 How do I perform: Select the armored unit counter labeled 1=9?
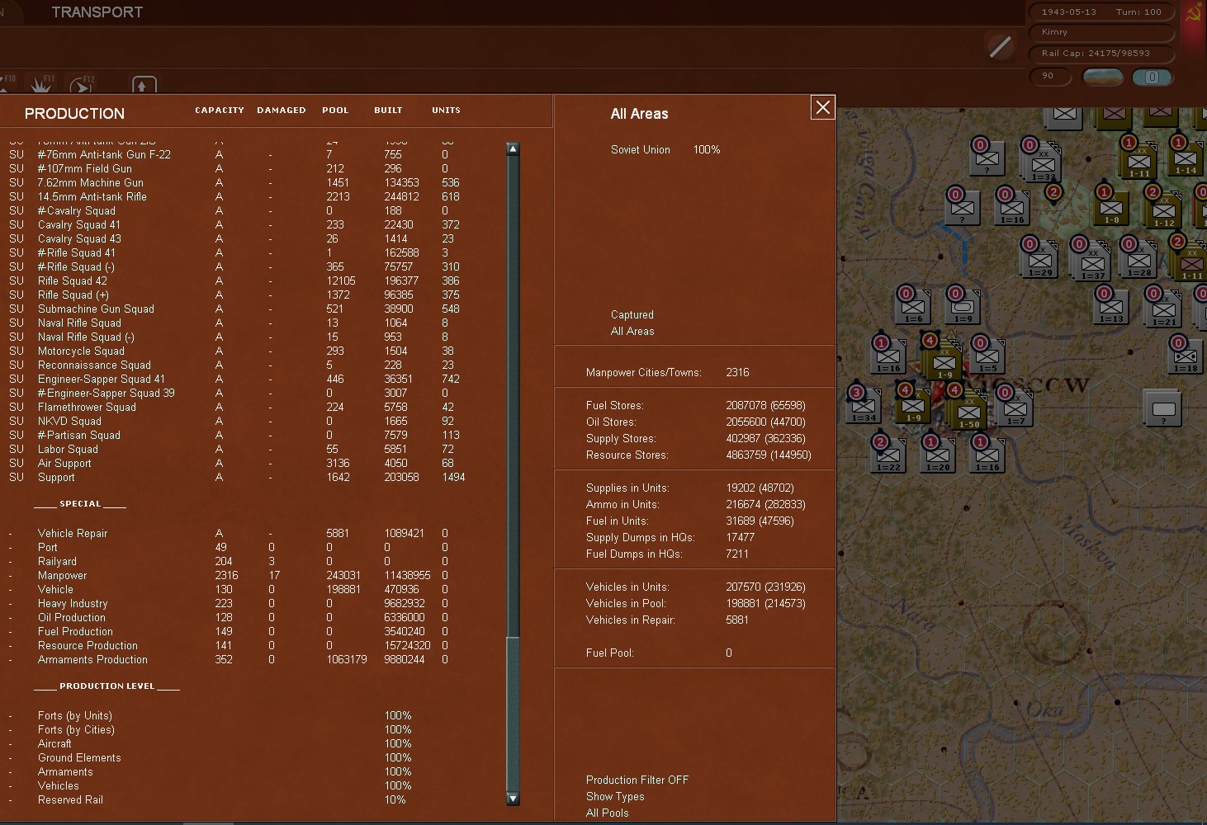963,306
